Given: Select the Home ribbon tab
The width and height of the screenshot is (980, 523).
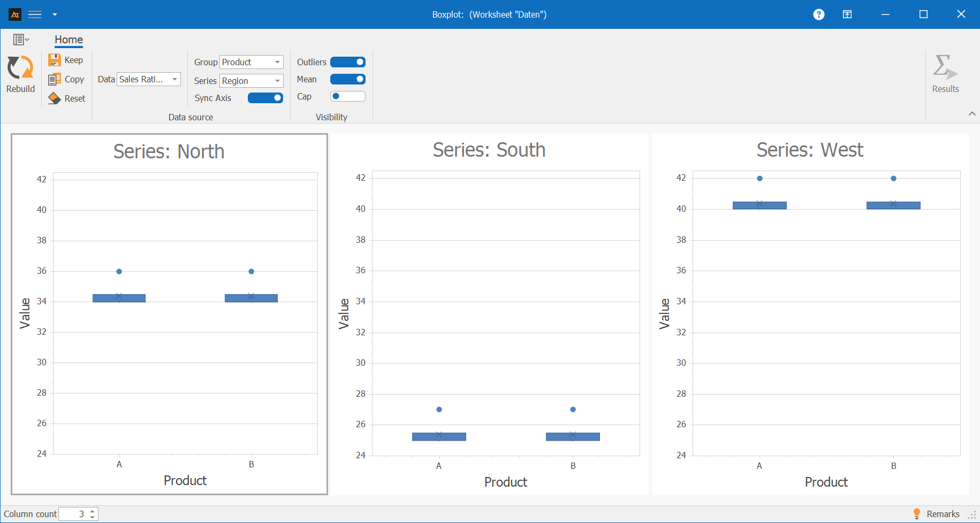Looking at the screenshot, I should click(69, 40).
